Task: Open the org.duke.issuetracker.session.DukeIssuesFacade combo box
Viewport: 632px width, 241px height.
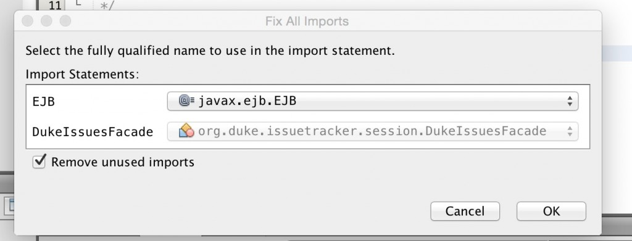Action: 372,131
